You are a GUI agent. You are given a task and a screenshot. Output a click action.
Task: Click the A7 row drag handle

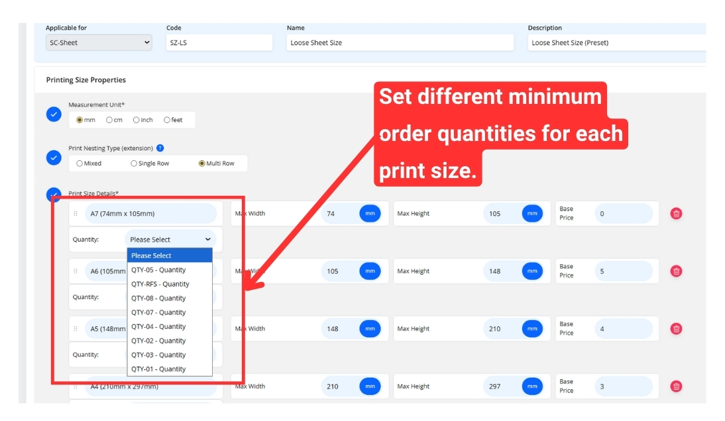76,214
